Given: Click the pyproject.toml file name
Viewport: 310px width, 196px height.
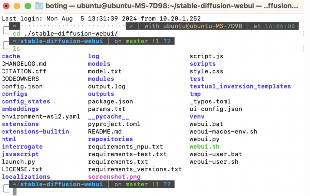Looking at the screenshot, I should click(x=114, y=124).
